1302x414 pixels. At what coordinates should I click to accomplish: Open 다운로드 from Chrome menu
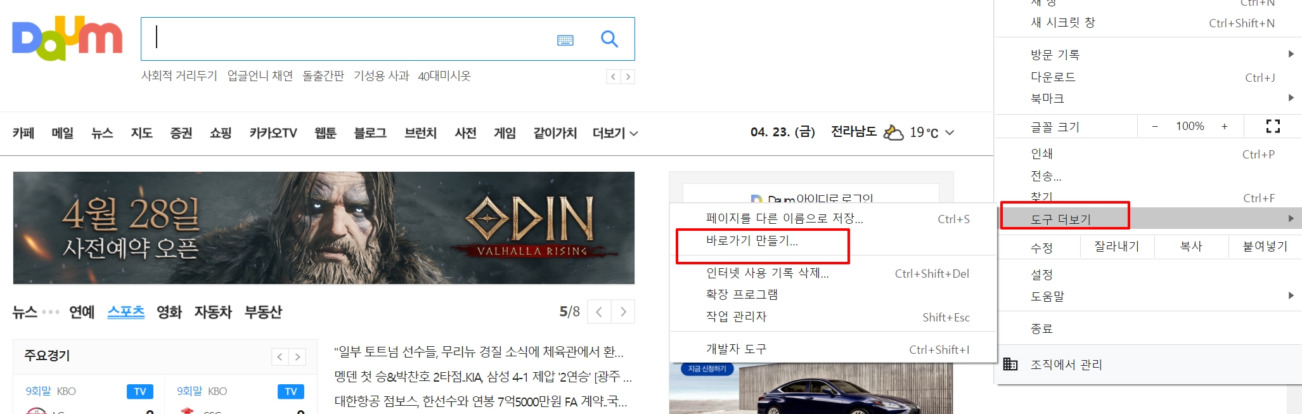(x=1149, y=77)
